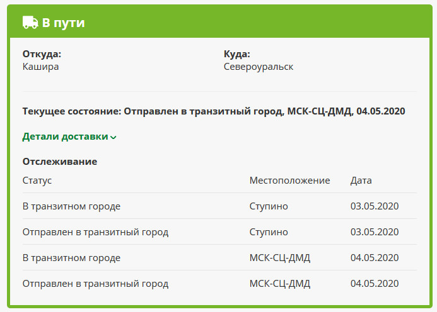Click the Текущее состояние status line
The height and width of the screenshot is (312, 437).
point(213,111)
